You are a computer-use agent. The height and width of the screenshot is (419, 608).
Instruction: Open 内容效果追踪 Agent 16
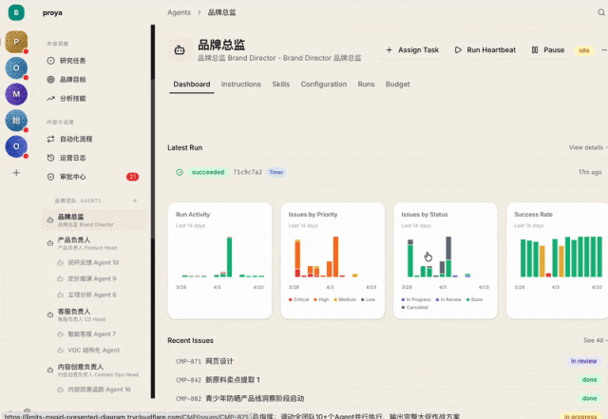(99, 390)
